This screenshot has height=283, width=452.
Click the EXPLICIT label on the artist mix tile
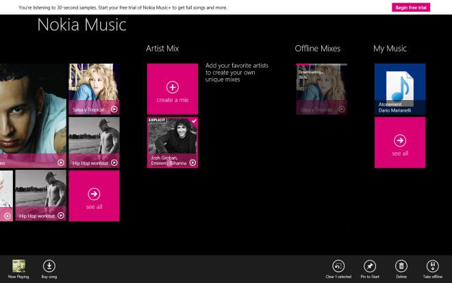tap(157, 120)
